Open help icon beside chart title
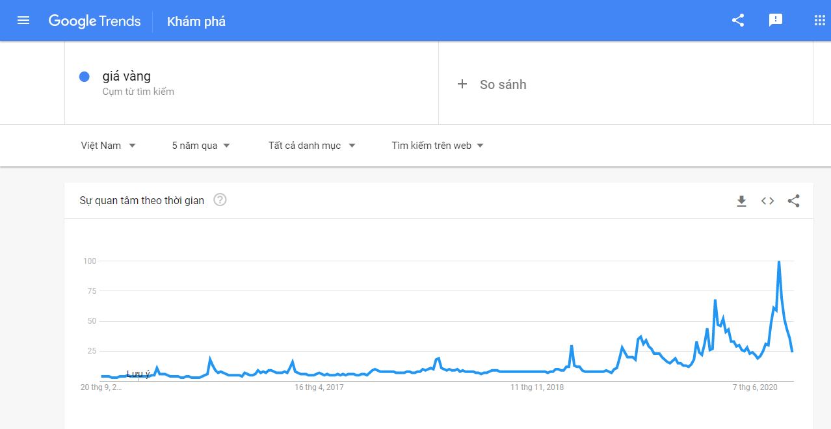The width and height of the screenshot is (831, 429). tap(220, 200)
